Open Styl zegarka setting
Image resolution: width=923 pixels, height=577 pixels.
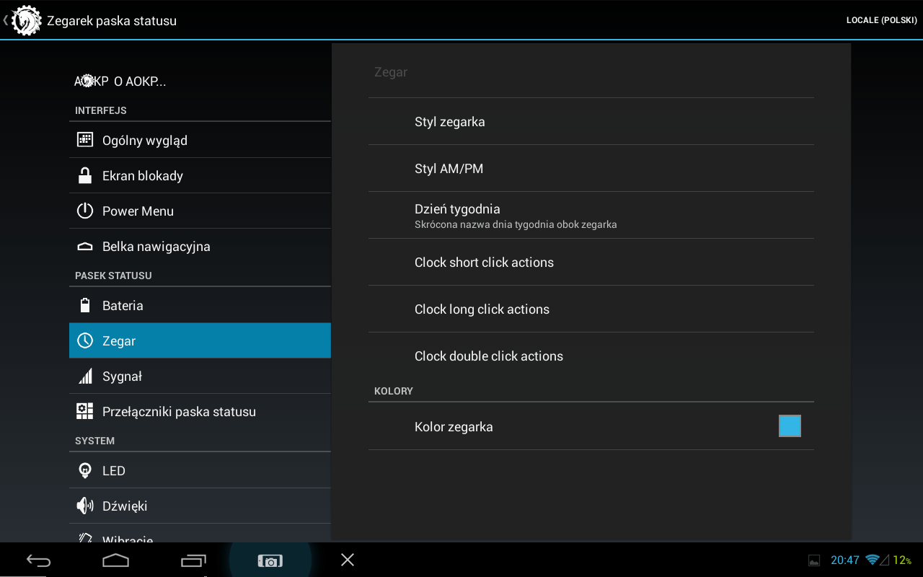(591, 121)
